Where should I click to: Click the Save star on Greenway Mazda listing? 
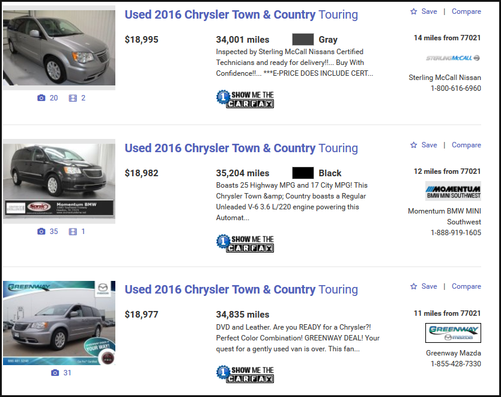414,286
